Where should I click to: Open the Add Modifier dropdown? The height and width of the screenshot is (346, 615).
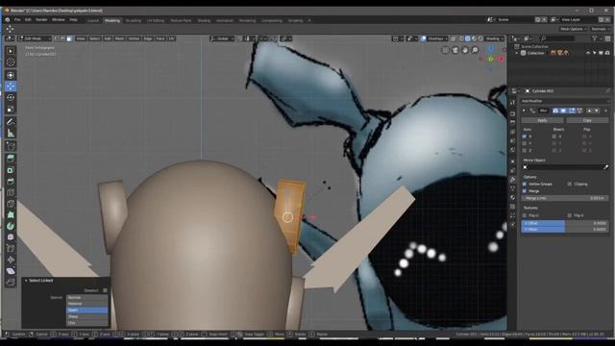point(565,101)
